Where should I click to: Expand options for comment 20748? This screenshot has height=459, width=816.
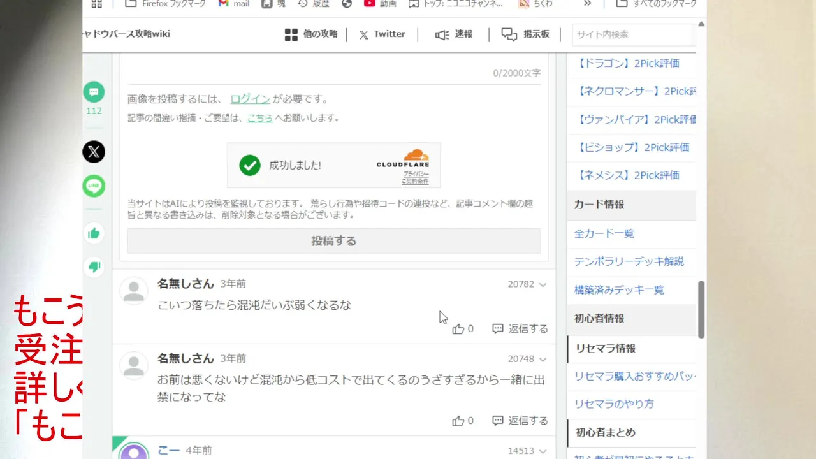pos(543,359)
